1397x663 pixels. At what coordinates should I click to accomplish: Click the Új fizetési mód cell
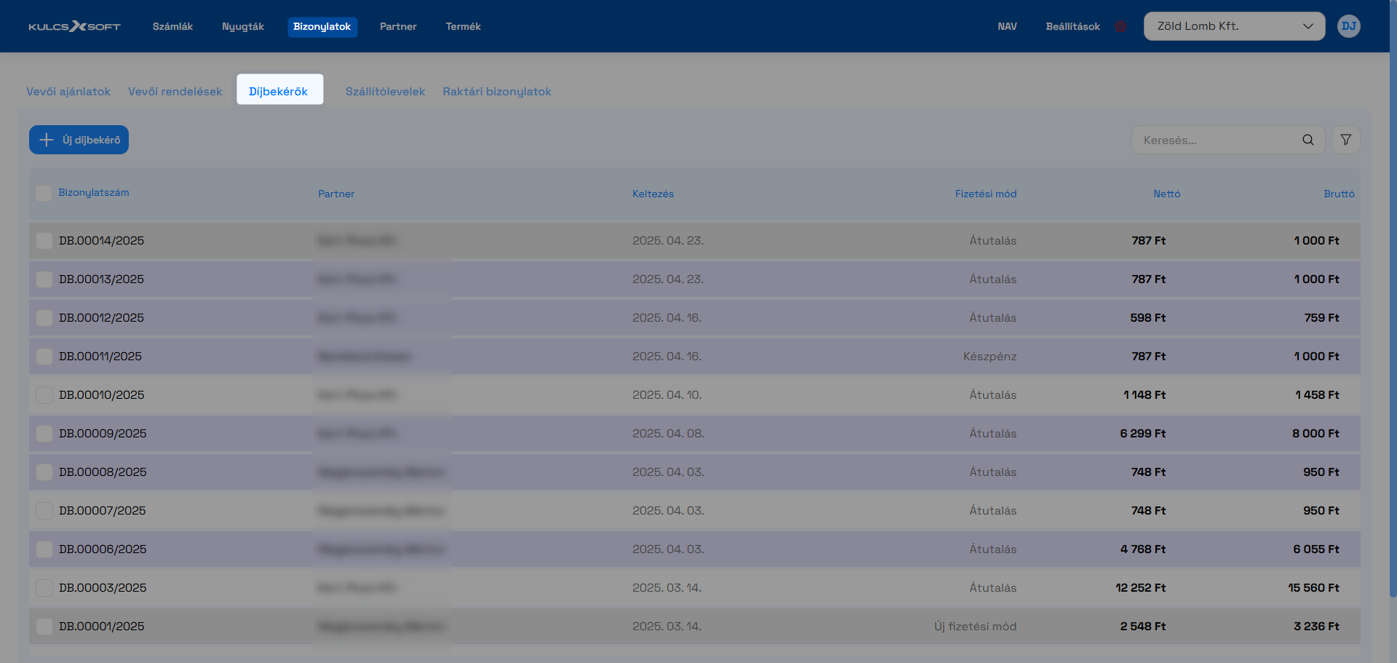[975, 627]
